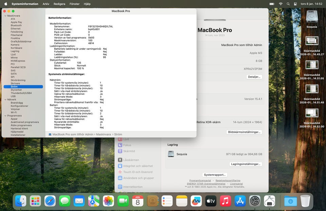Open the Licensavtal link
The image size is (326, 211).
click(x=236, y=184)
